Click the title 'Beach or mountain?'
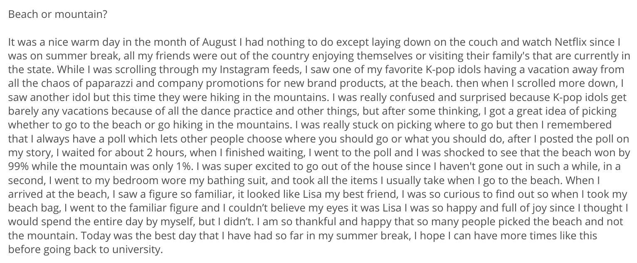Screen dimensions: 637x263 coord(58,15)
